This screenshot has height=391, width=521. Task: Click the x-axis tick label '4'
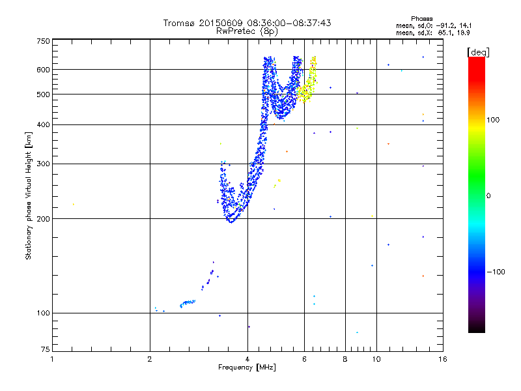click(x=247, y=359)
